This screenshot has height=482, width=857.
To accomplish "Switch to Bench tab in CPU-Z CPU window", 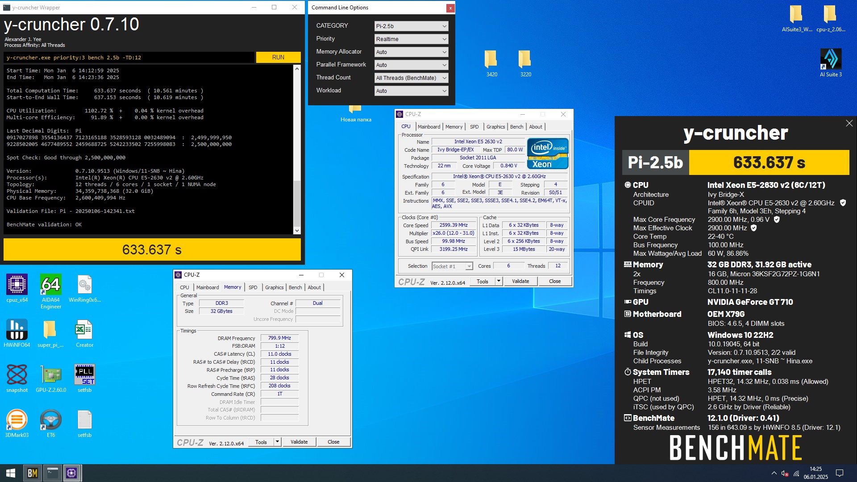I will tap(516, 127).
